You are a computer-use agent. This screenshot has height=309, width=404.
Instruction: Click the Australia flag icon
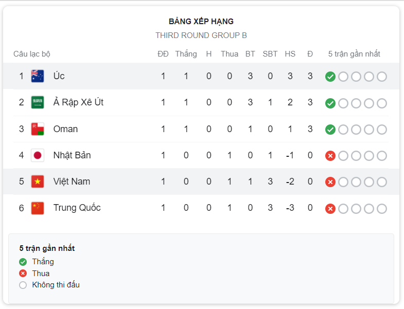tap(38, 76)
